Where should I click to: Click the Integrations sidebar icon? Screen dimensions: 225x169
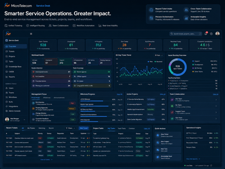(6, 107)
